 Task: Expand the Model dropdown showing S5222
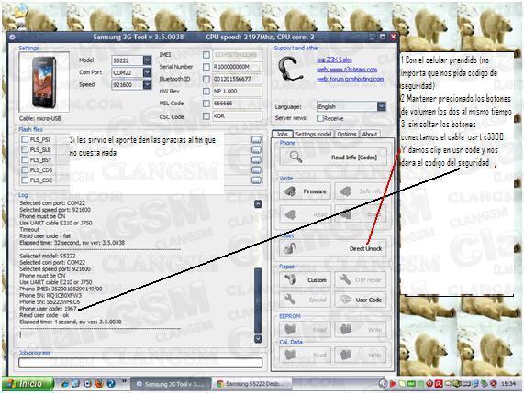tap(147, 60)
